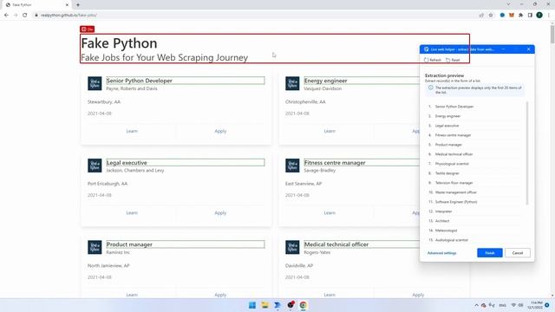Image resolution: width=555 pixels, height=312 pixels.
Task: Click Refresh in Live web helper
Action: tap(433, 60)
